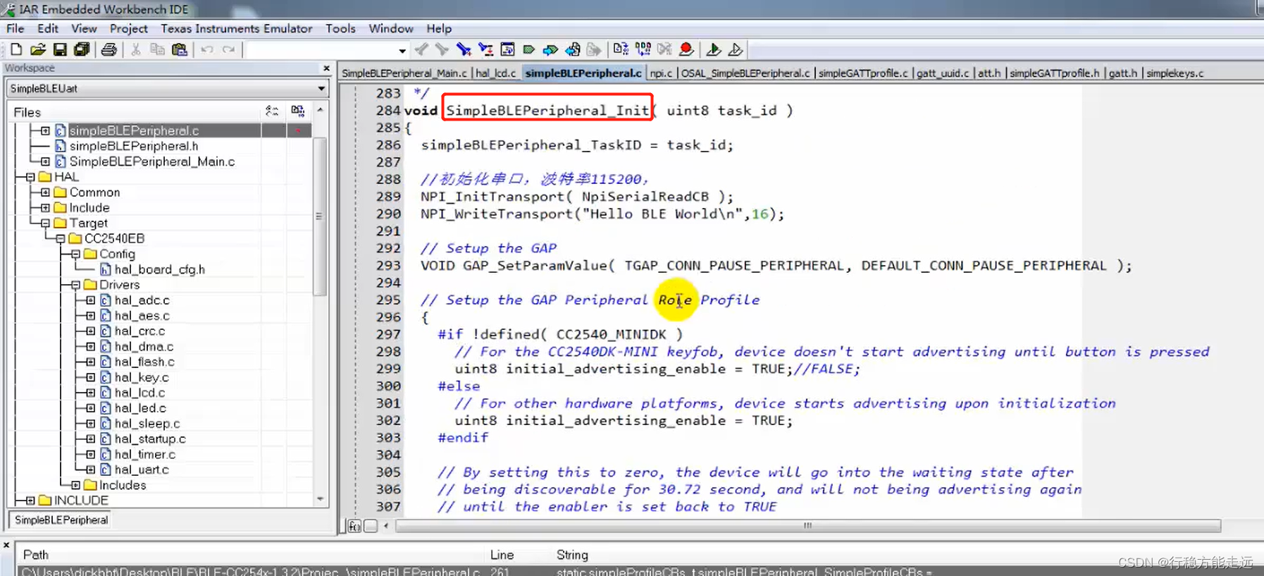Create a new document with toolbar icon
Screen dimensions: 1264x576
(x=16, y=49)
